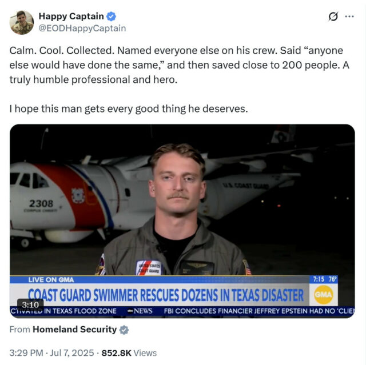
Task: Click the aircraft number 2308 in video
Action: [x=41, y=203]
